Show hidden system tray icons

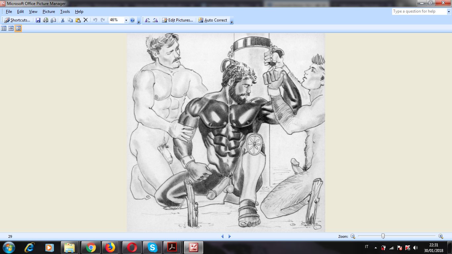tap(376, 247)
